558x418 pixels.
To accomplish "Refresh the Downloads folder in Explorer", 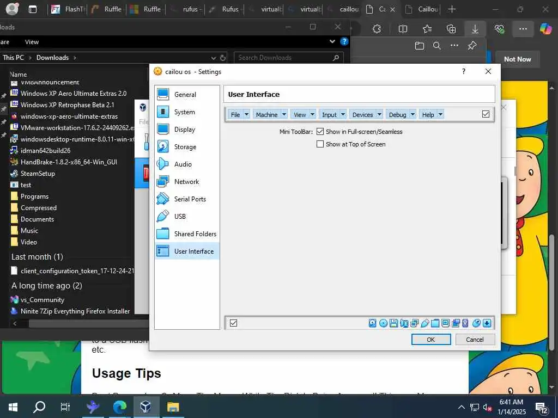I will (x=223, y=58).
